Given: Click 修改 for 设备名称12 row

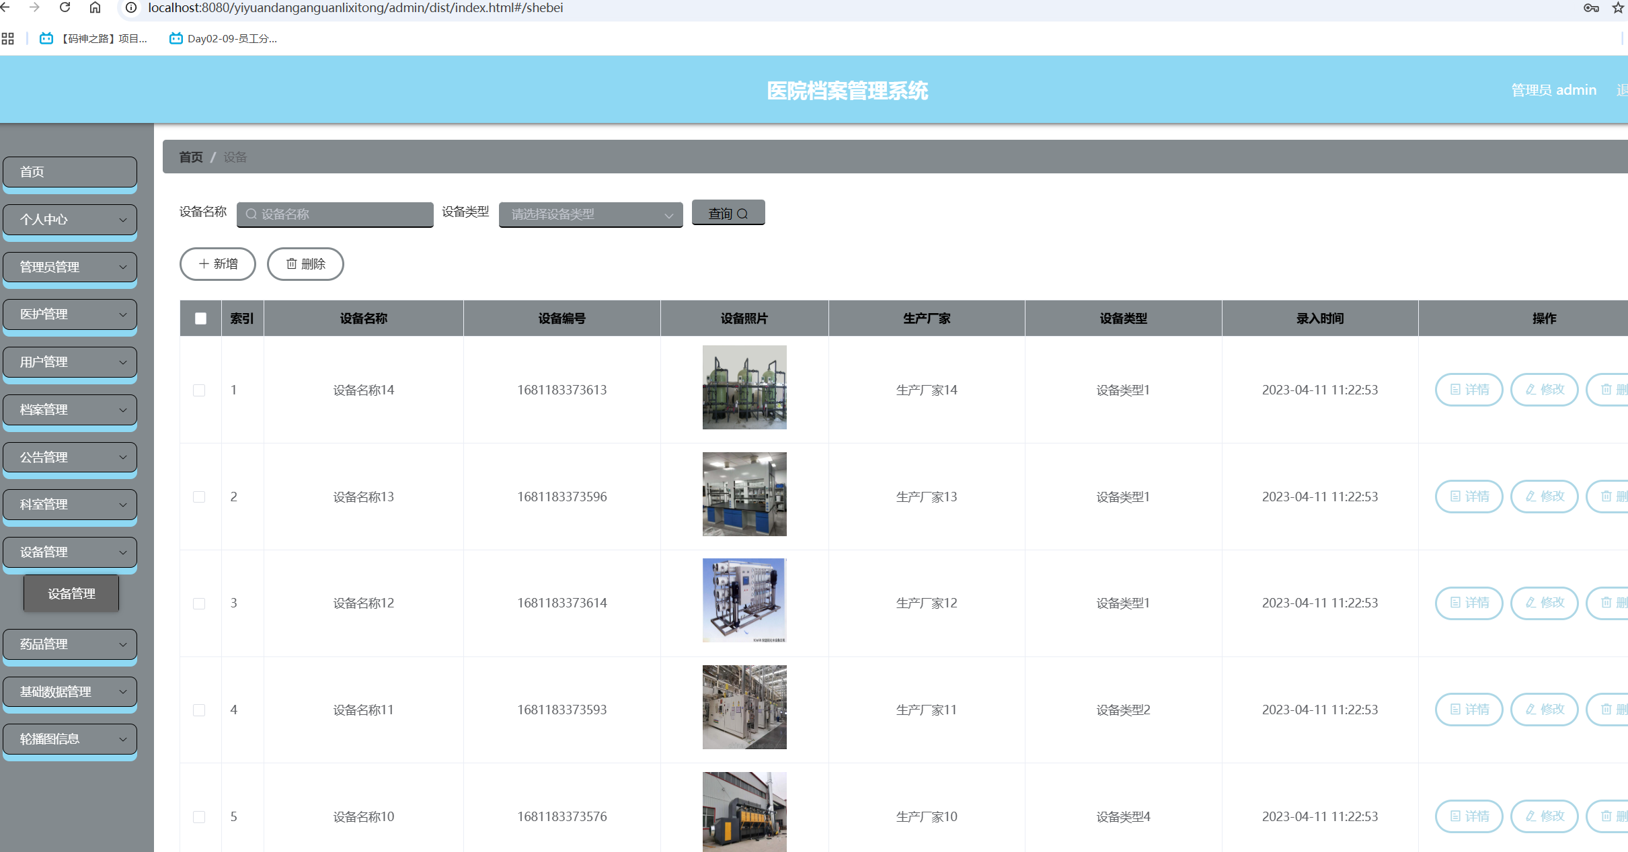Looking at the screenshot, I should (1544, 603).
